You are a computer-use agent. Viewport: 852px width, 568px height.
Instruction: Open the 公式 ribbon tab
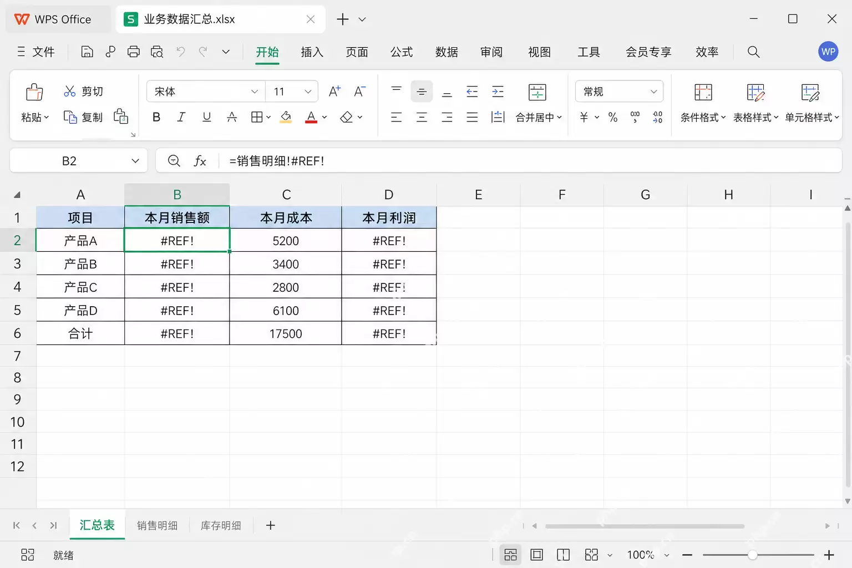[402, 52]
